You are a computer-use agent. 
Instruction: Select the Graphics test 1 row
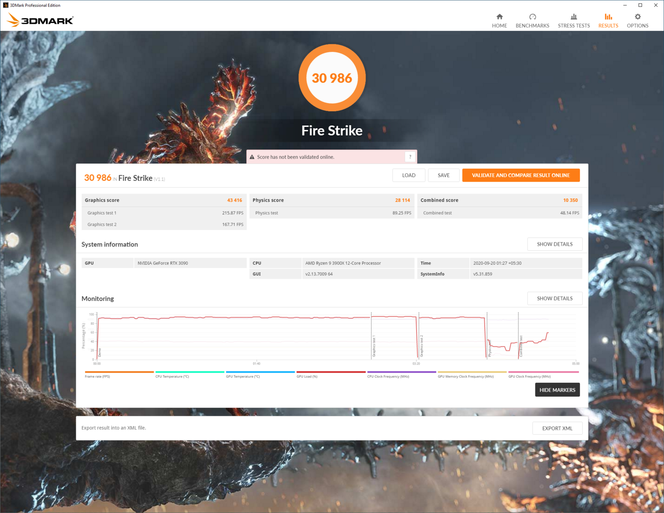(164, 213)
